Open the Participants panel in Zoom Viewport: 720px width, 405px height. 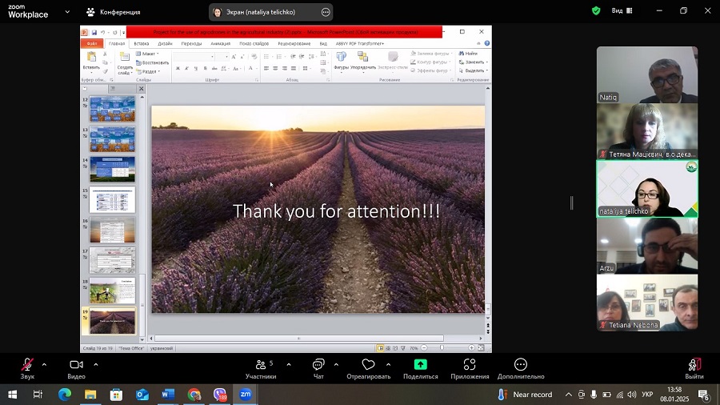tap(260, 368)
